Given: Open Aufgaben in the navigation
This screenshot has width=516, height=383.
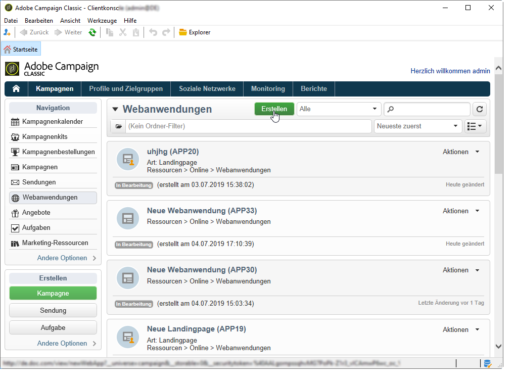Looking at the screenshot, I should point(53,228).
